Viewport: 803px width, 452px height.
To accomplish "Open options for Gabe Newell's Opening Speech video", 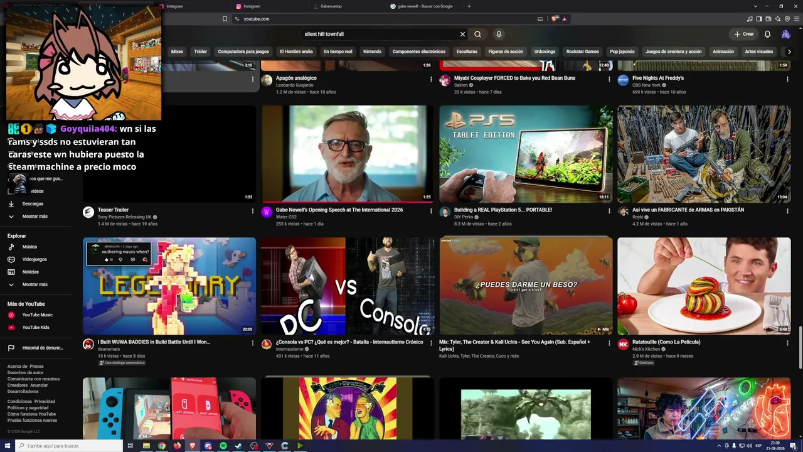I will [x=431, y=211].
